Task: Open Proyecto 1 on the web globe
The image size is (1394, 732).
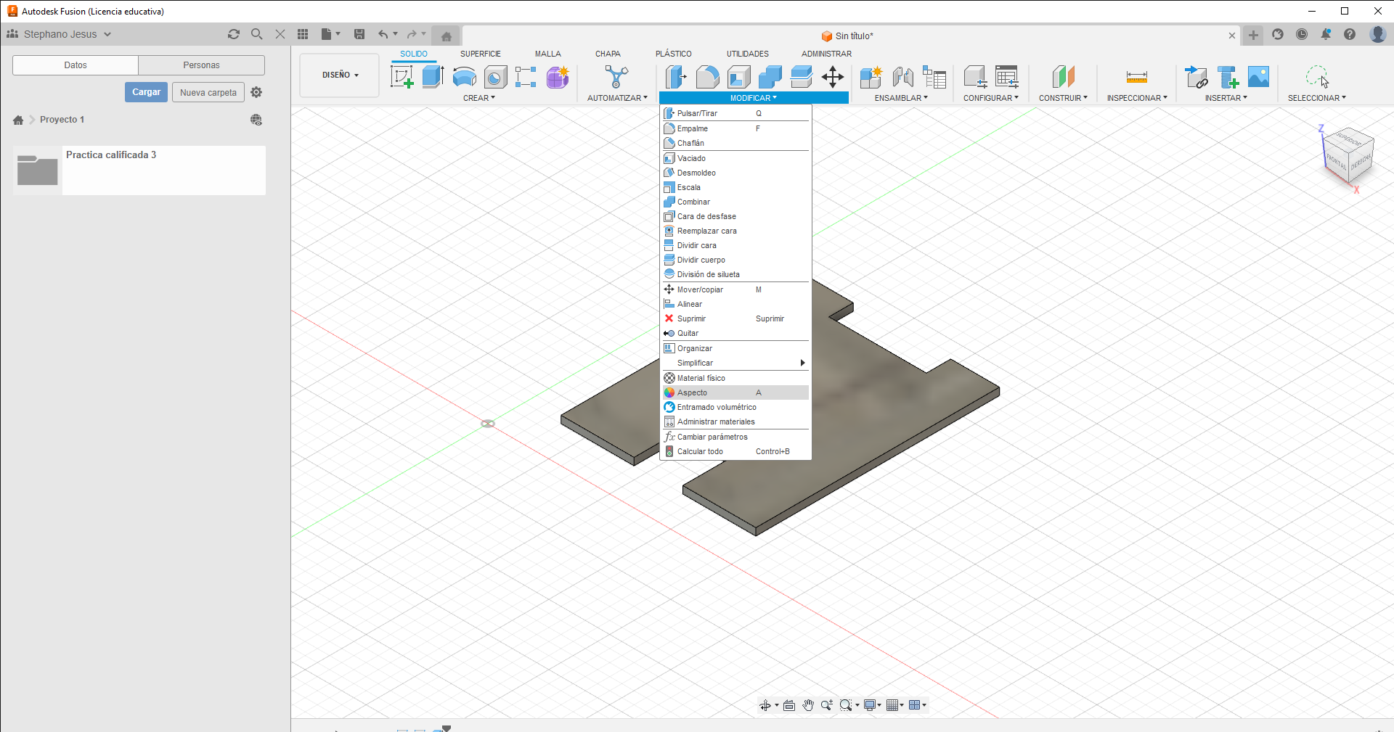Action: pyautogui.click(x=256, y=120)
